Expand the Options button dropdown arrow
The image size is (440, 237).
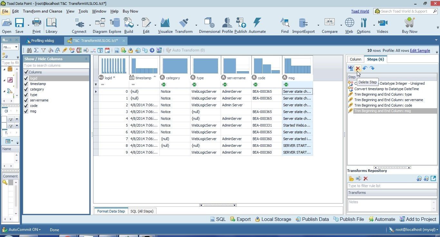pos(374,25)
